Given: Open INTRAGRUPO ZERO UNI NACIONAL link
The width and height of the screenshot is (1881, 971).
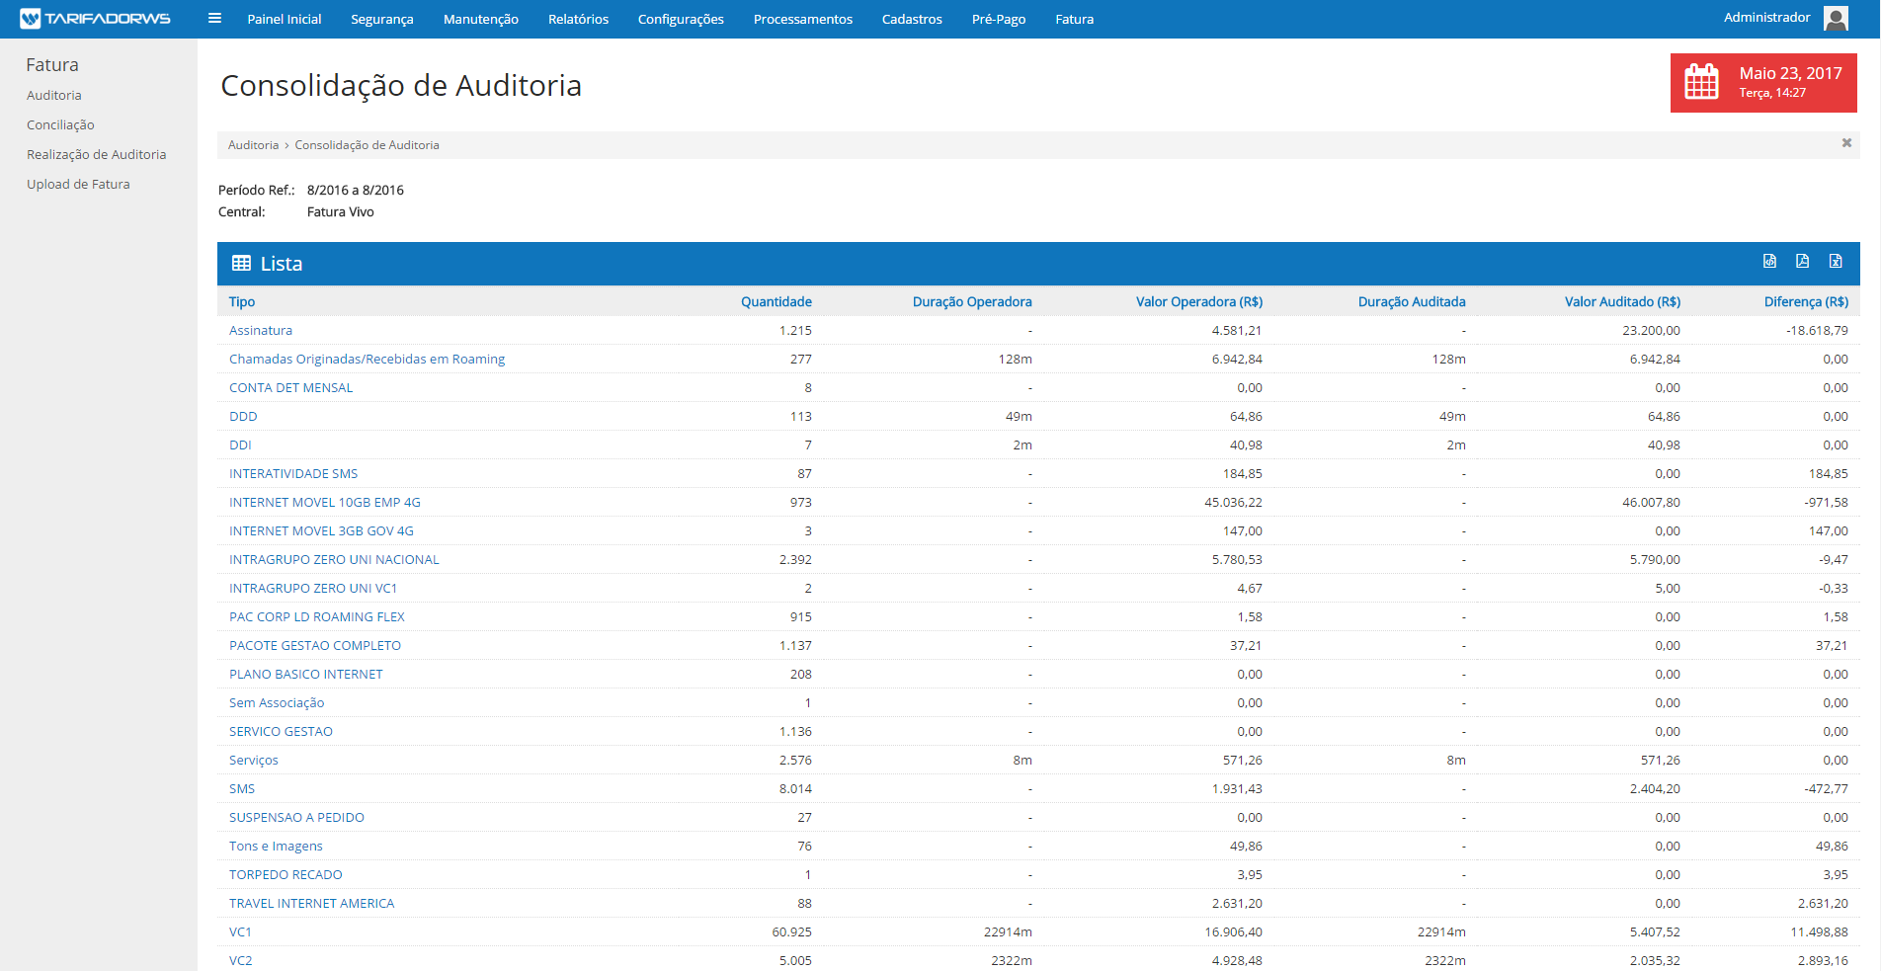Looking at the screenshot, I should click(334, 559).
